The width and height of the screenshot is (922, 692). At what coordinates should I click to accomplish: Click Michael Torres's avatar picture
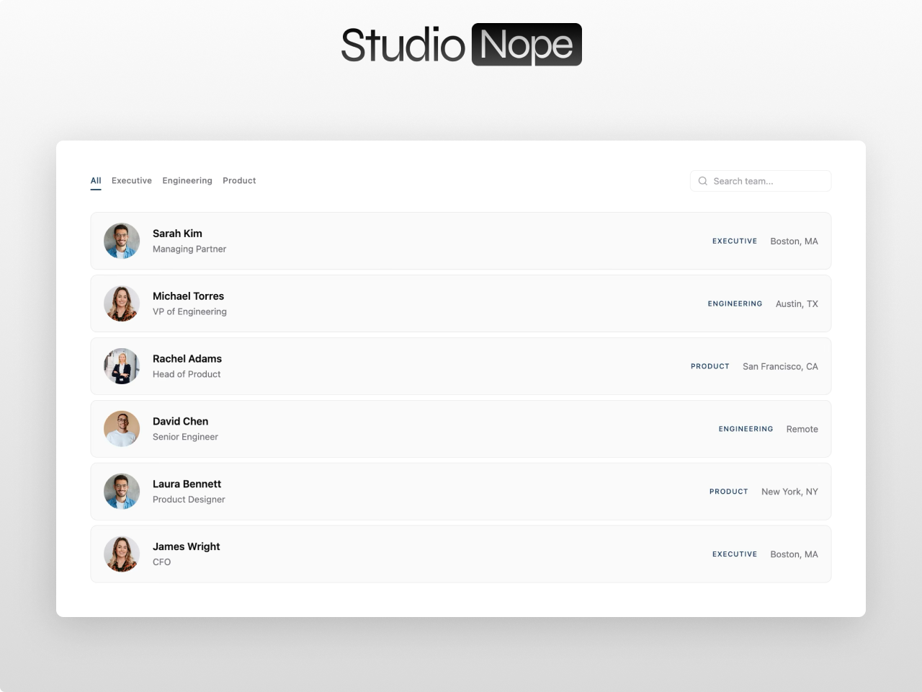pyautogui.click(x=122, y=303)
